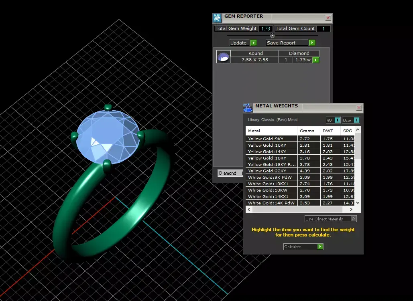Click the Gem Reporter panel icon
413x301 pixels.
(x=217, y=18)
